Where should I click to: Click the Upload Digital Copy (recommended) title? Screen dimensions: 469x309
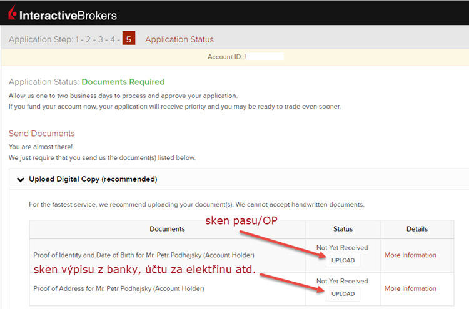tap(93, 179)
